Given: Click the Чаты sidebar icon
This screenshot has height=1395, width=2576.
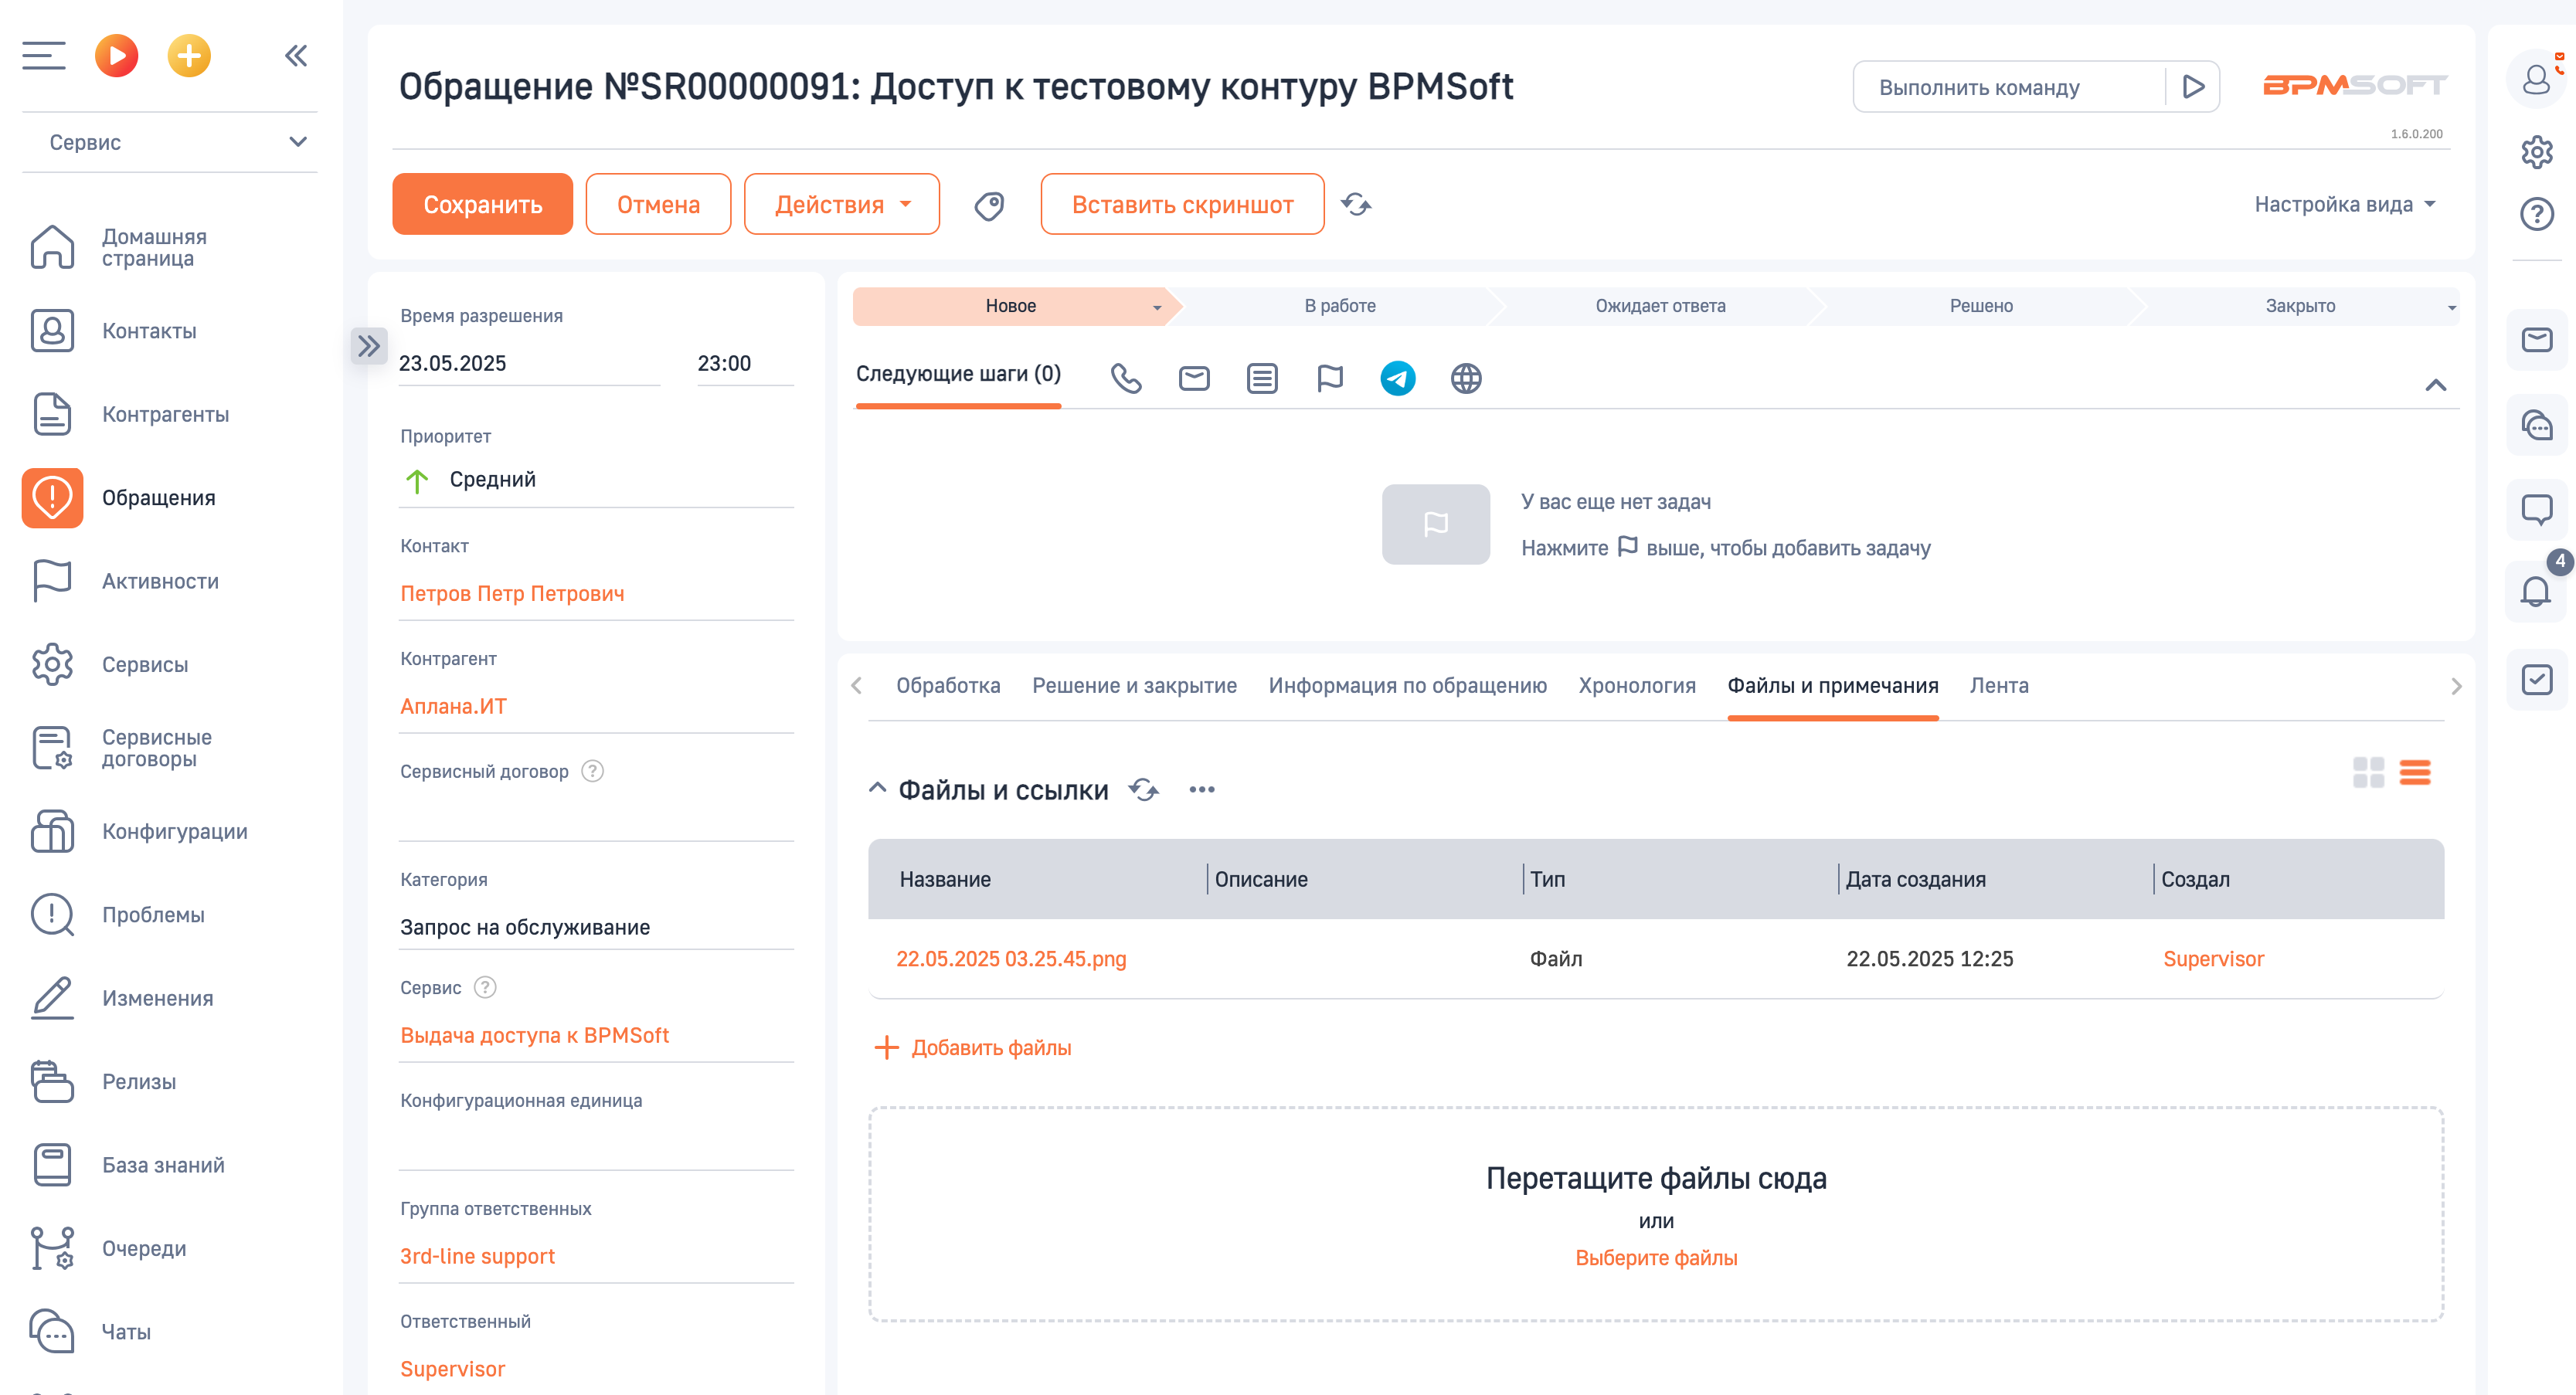Looking at the screenshot, I should [x=52, y=1332].
